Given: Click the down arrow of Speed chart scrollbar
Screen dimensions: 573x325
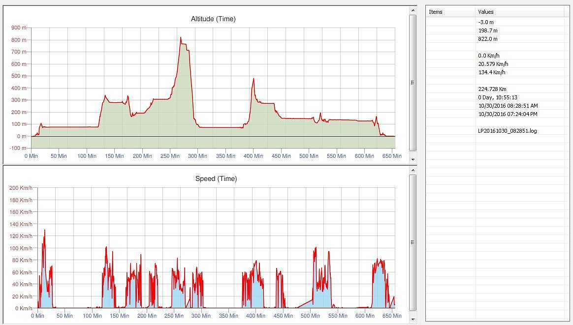Looking at the screenshot, I should coord(413,319).
